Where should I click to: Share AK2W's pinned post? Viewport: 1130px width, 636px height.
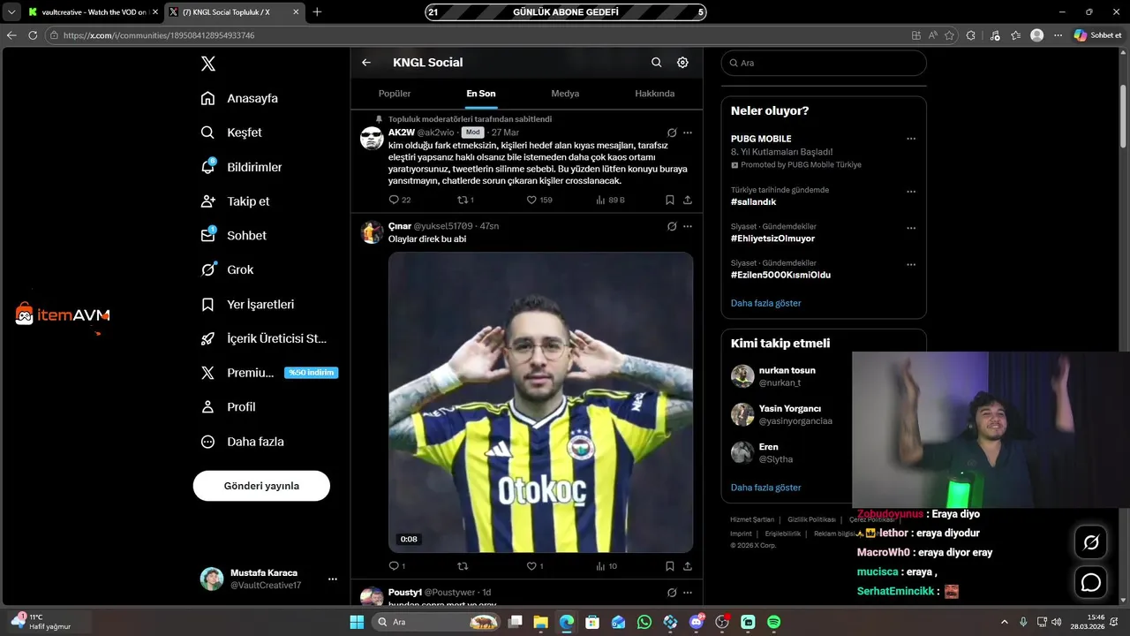pyautogui.click(x=688, y=200)
